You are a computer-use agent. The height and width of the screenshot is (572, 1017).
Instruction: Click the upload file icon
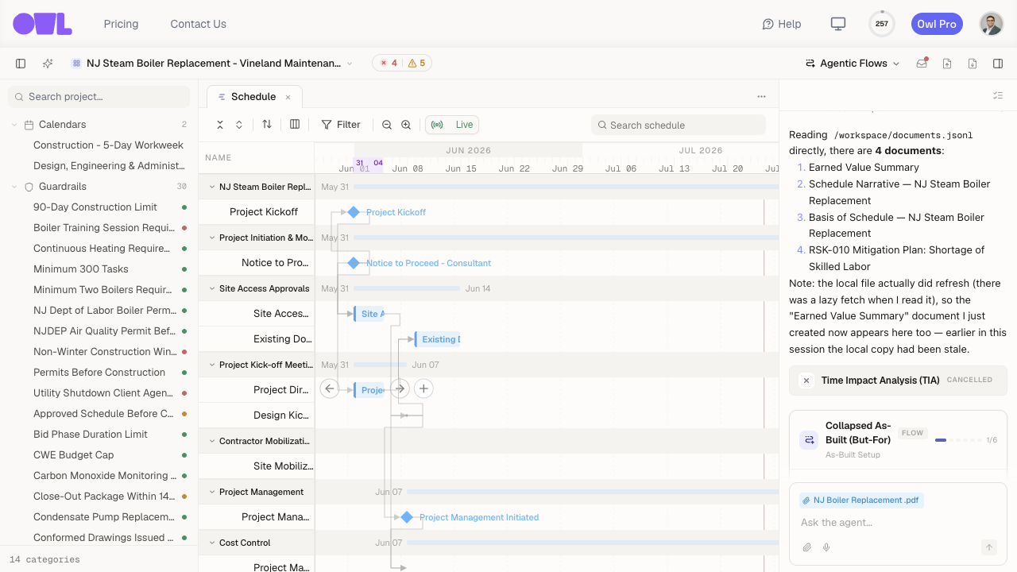pos(947,64)
